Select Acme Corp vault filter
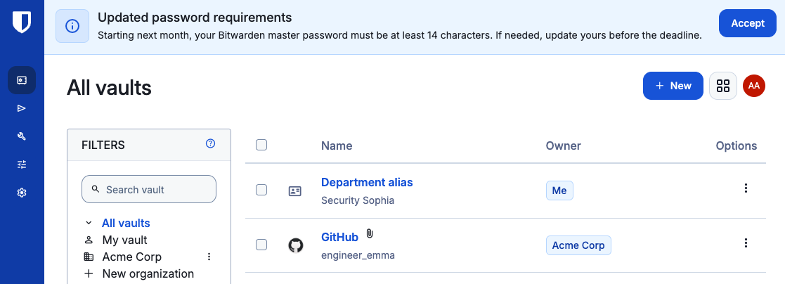Viewport: 785px width, 284px height. [131, 257]
